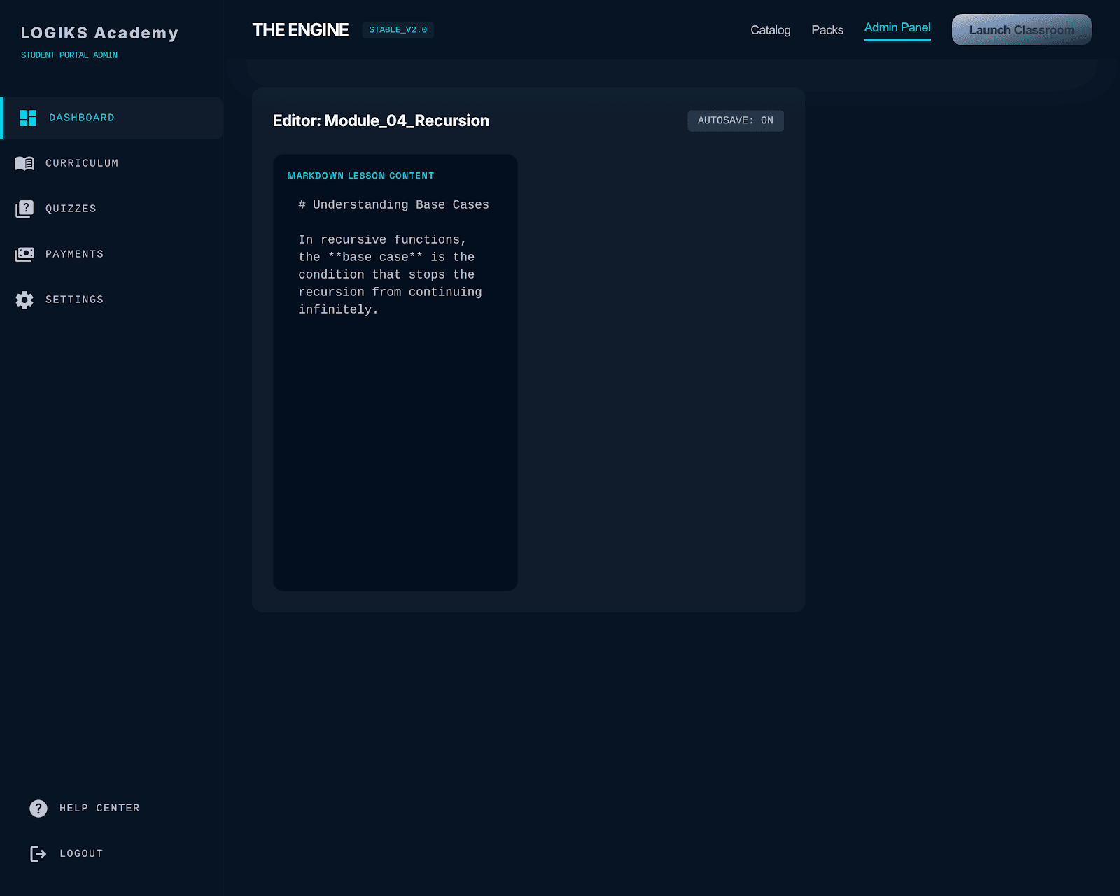
Task: Click the '# Understanding Base Cases' line
Action: click(393, 204)
